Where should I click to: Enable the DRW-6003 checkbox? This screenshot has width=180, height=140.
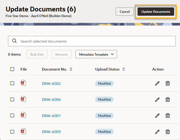(x=12, y=132)
